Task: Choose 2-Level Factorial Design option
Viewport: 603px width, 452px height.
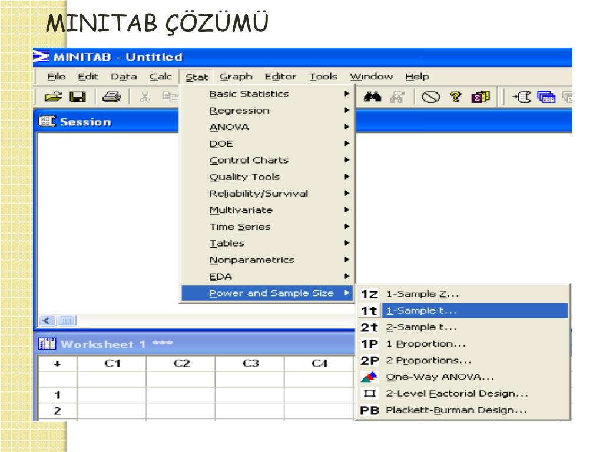Action: [463, 394]
